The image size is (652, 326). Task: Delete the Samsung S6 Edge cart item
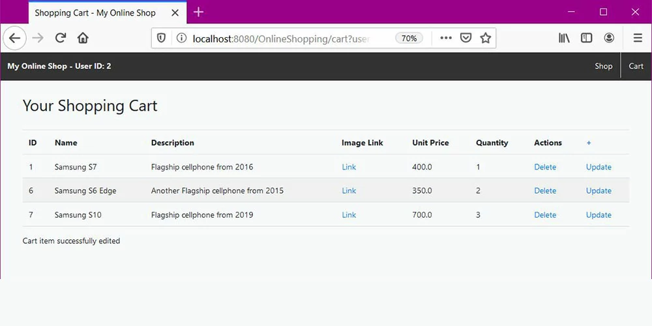pyautogui.click(x=545, y=191)
